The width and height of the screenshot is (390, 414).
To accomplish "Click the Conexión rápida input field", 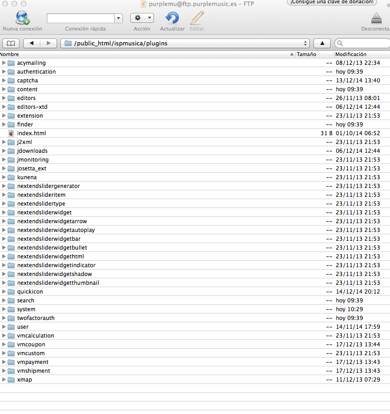I will coord(81,18).
